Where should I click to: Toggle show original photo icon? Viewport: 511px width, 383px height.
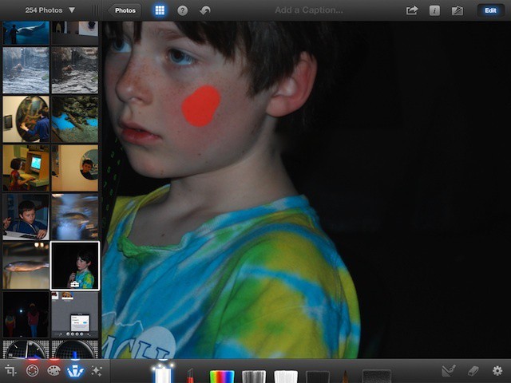(x=457, y=10)
